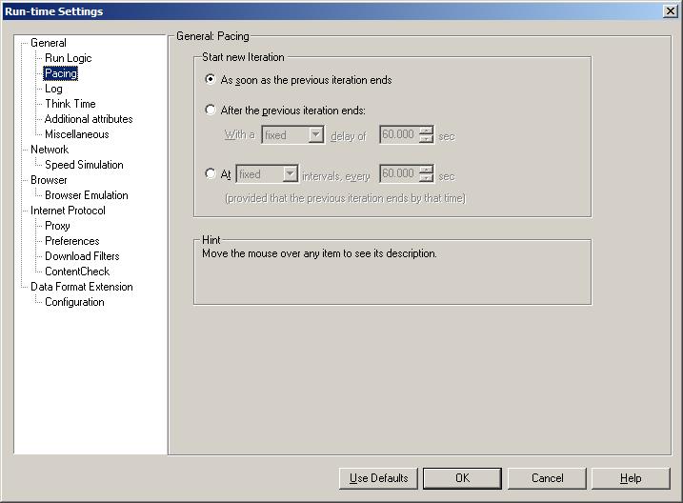Click the 'intervals, every' seconds field

coord(398,174)
